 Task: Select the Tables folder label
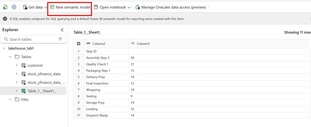(26, 57)
